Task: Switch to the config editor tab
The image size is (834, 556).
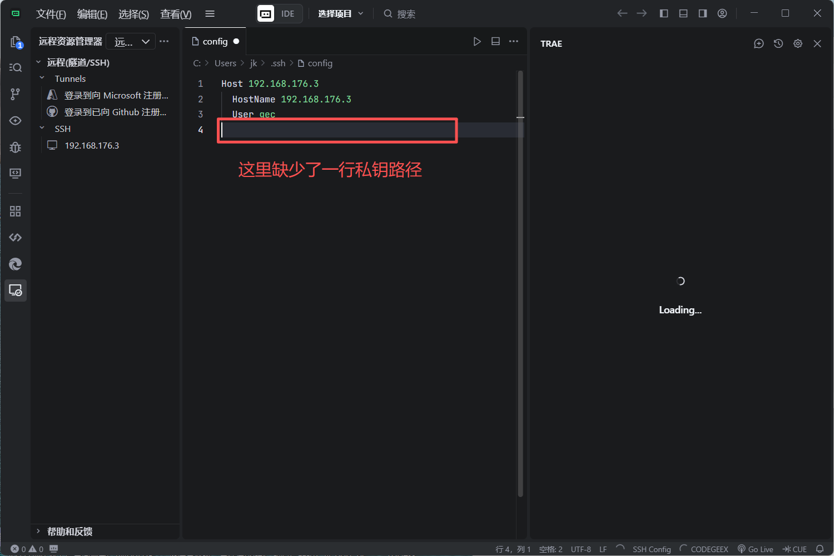Action: click(215, 41)
